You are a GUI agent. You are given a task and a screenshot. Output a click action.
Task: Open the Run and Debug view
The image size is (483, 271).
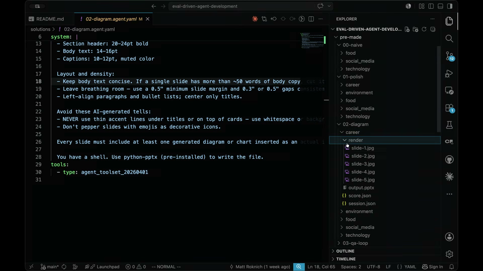coord(449,74)
